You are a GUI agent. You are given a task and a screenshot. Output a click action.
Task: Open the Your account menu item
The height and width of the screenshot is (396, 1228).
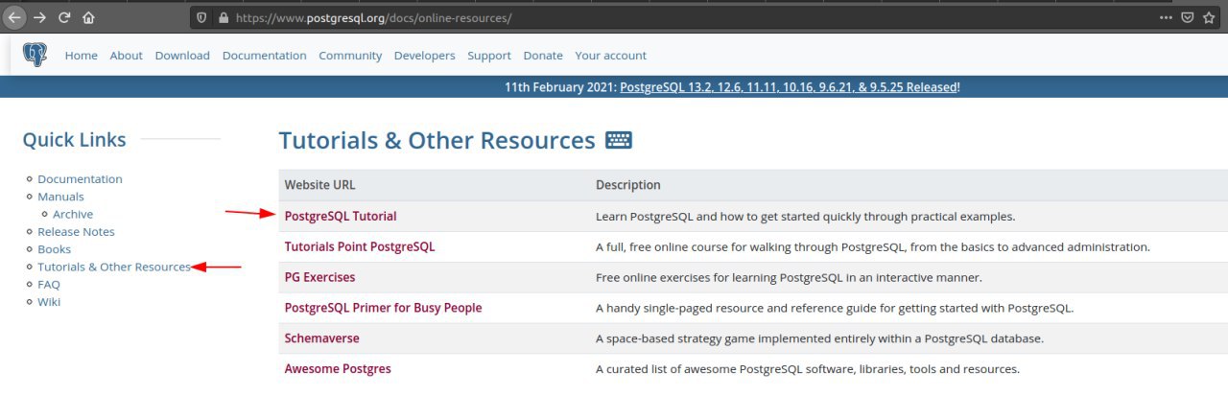611,56
